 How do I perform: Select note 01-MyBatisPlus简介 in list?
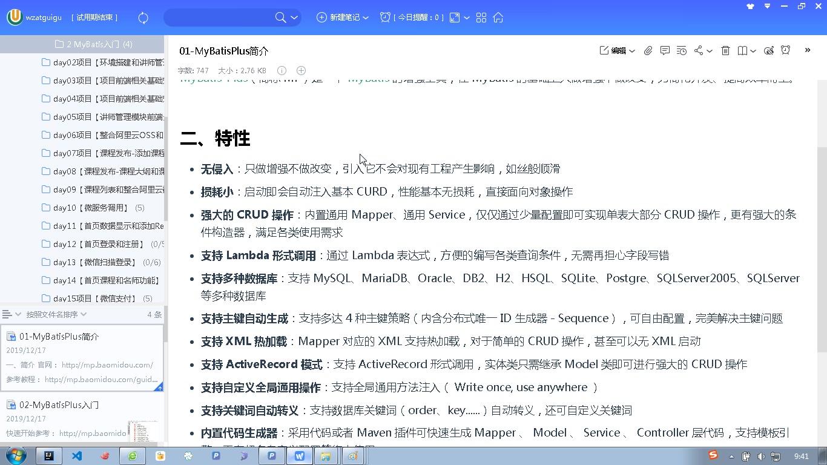point(82,358)
